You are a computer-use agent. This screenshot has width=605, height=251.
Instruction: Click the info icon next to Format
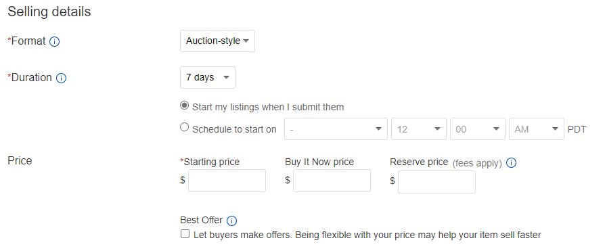(x=55, y=41)
